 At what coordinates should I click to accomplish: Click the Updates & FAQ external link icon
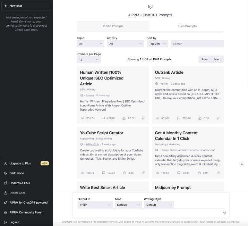point(5,183)
